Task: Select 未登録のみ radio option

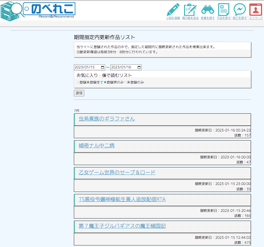Action: (125, 82)
